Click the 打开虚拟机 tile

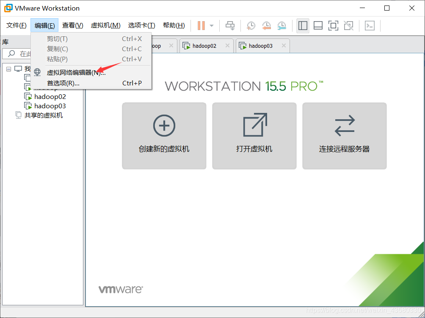point(254,136)
